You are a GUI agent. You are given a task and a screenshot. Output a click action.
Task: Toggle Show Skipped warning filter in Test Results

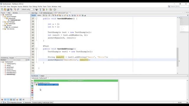coord(32,88)
